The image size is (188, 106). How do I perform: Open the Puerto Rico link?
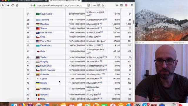click(46, 41)
